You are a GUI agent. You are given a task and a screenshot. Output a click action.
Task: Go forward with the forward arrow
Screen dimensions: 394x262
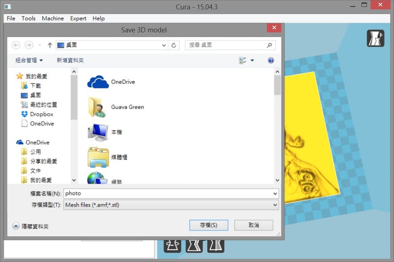pyautogui.click(x=29, y=45)
